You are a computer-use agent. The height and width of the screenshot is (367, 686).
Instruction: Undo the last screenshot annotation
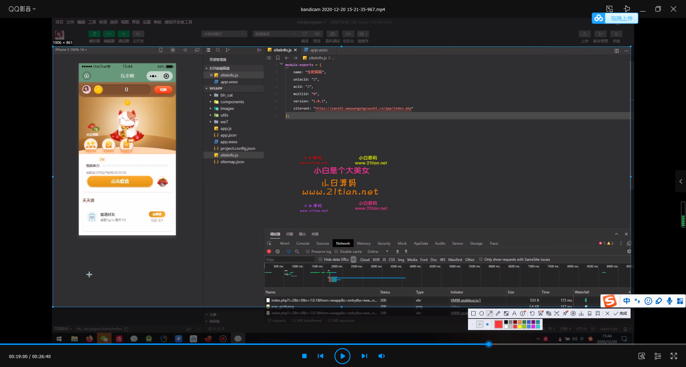[532, 314]
